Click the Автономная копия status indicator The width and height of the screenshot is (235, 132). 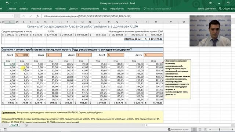[178, 129]
